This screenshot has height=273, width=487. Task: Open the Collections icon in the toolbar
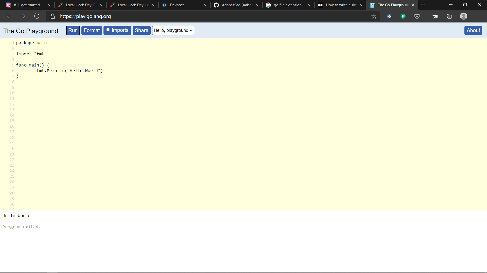click(x=449, y=16)
